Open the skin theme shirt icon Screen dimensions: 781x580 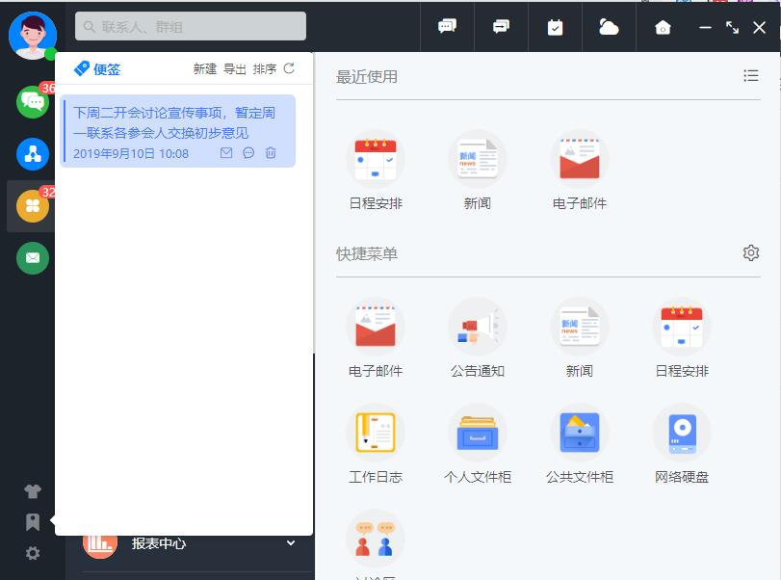tap(33, 491)
